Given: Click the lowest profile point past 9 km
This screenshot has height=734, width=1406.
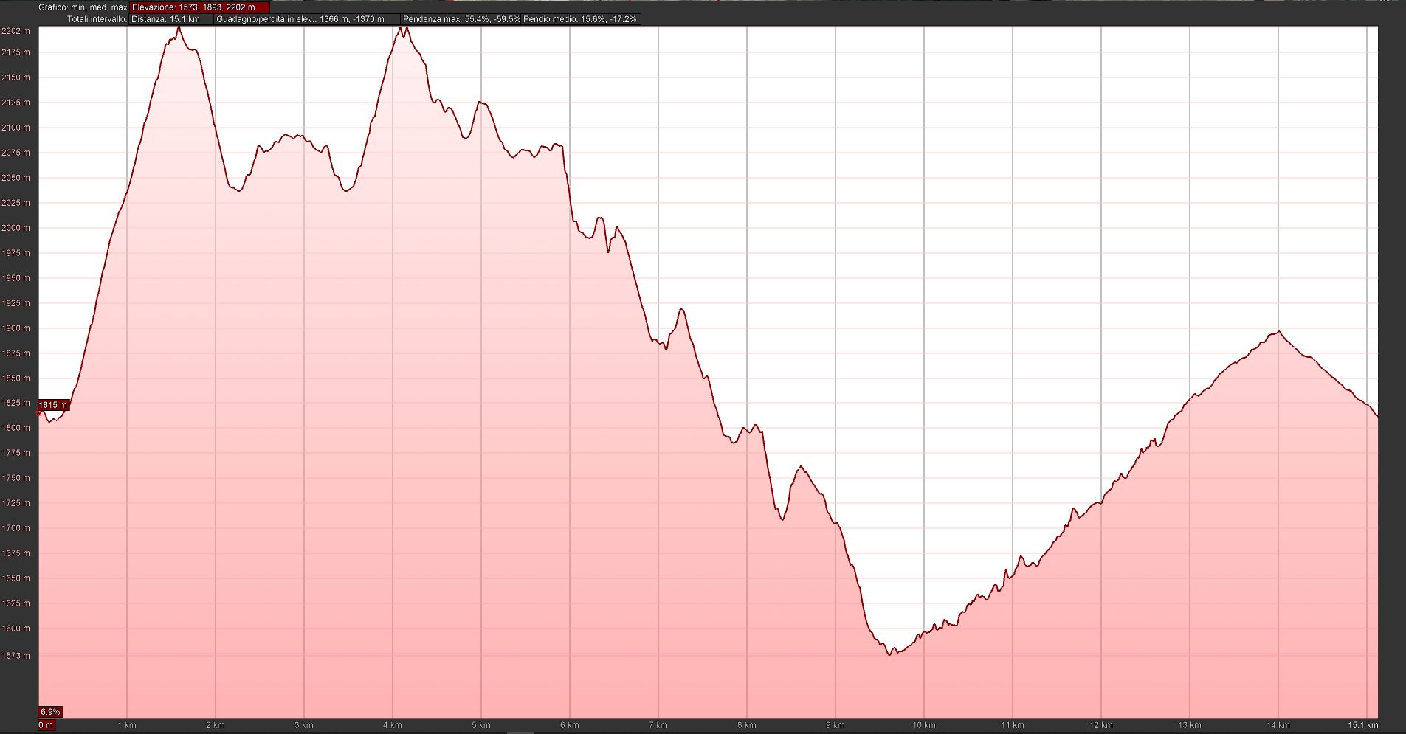Looking at the screenshot, I should 890,654.
